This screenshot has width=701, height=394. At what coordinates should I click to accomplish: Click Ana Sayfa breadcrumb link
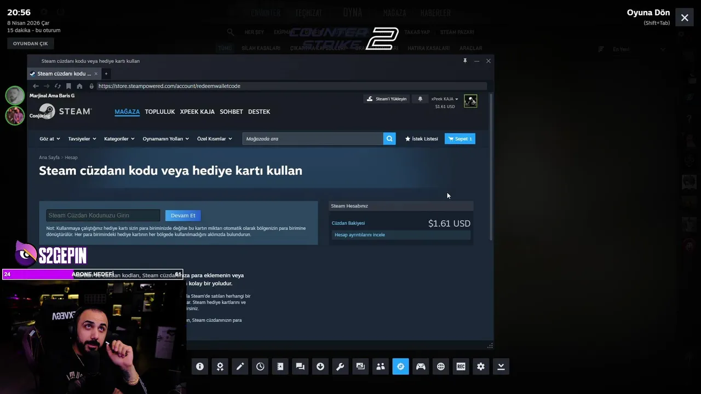coord(49,158)
